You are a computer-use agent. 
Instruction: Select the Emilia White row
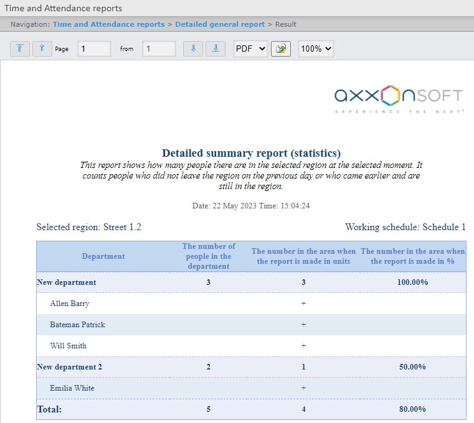72,388
